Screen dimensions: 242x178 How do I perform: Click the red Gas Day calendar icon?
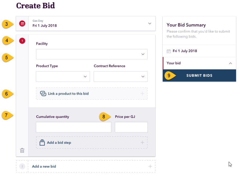point(22,24)
